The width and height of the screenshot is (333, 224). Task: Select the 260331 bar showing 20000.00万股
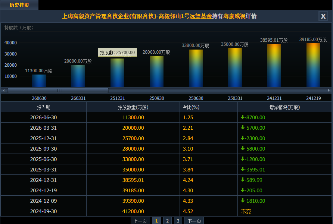point(78,76)
